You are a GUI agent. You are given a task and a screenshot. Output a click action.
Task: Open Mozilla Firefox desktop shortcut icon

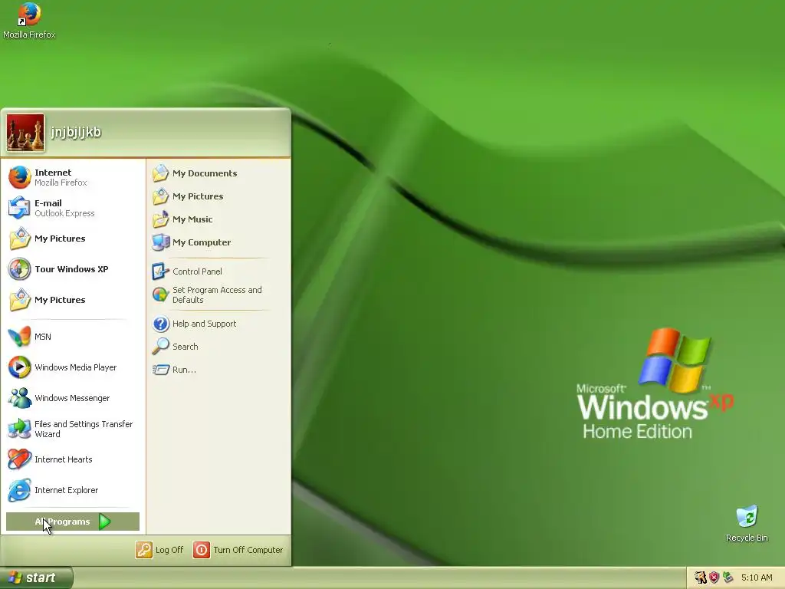click(x=29, y=20)
